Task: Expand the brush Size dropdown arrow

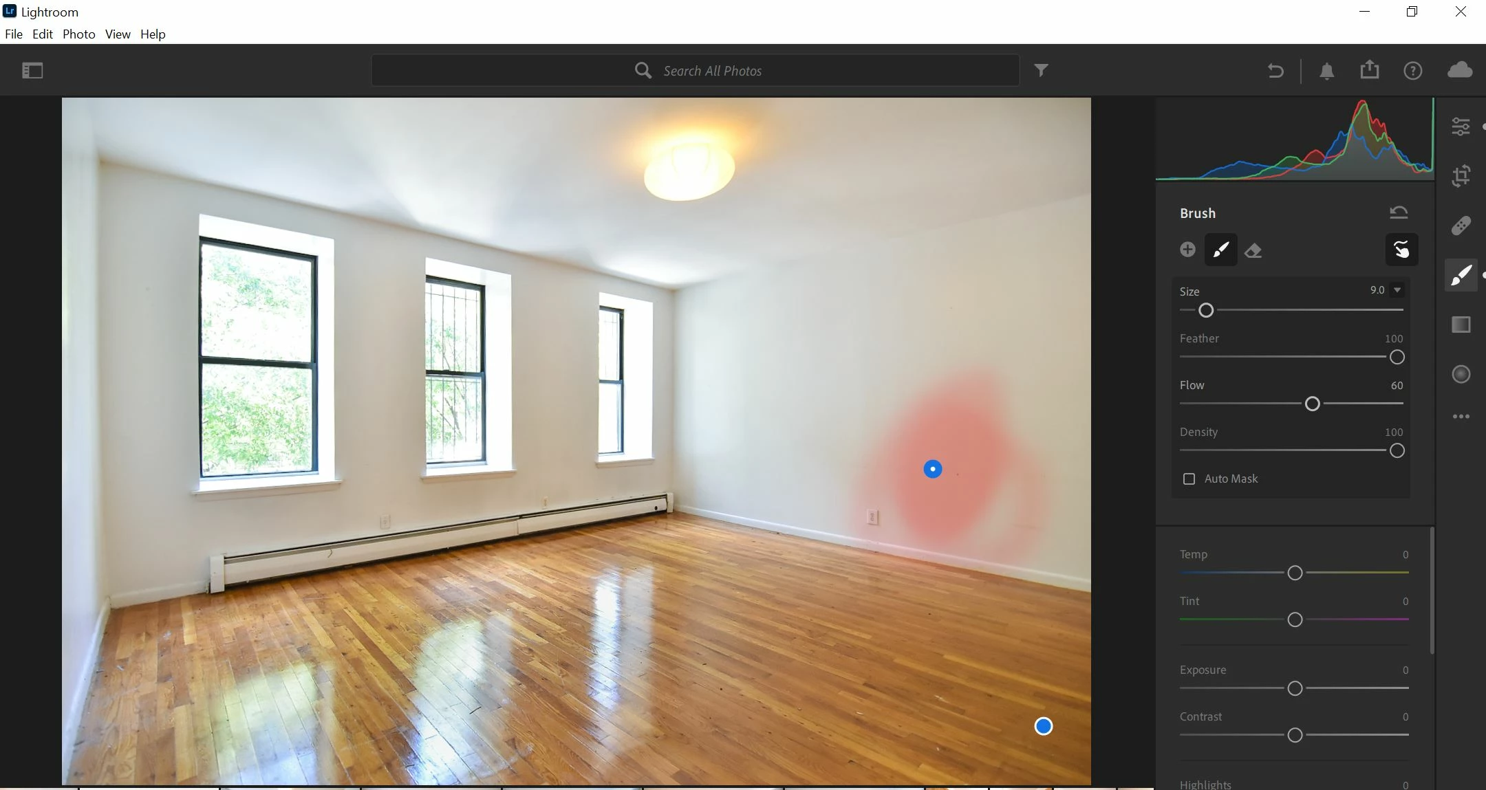Action: coord(1397,290)
